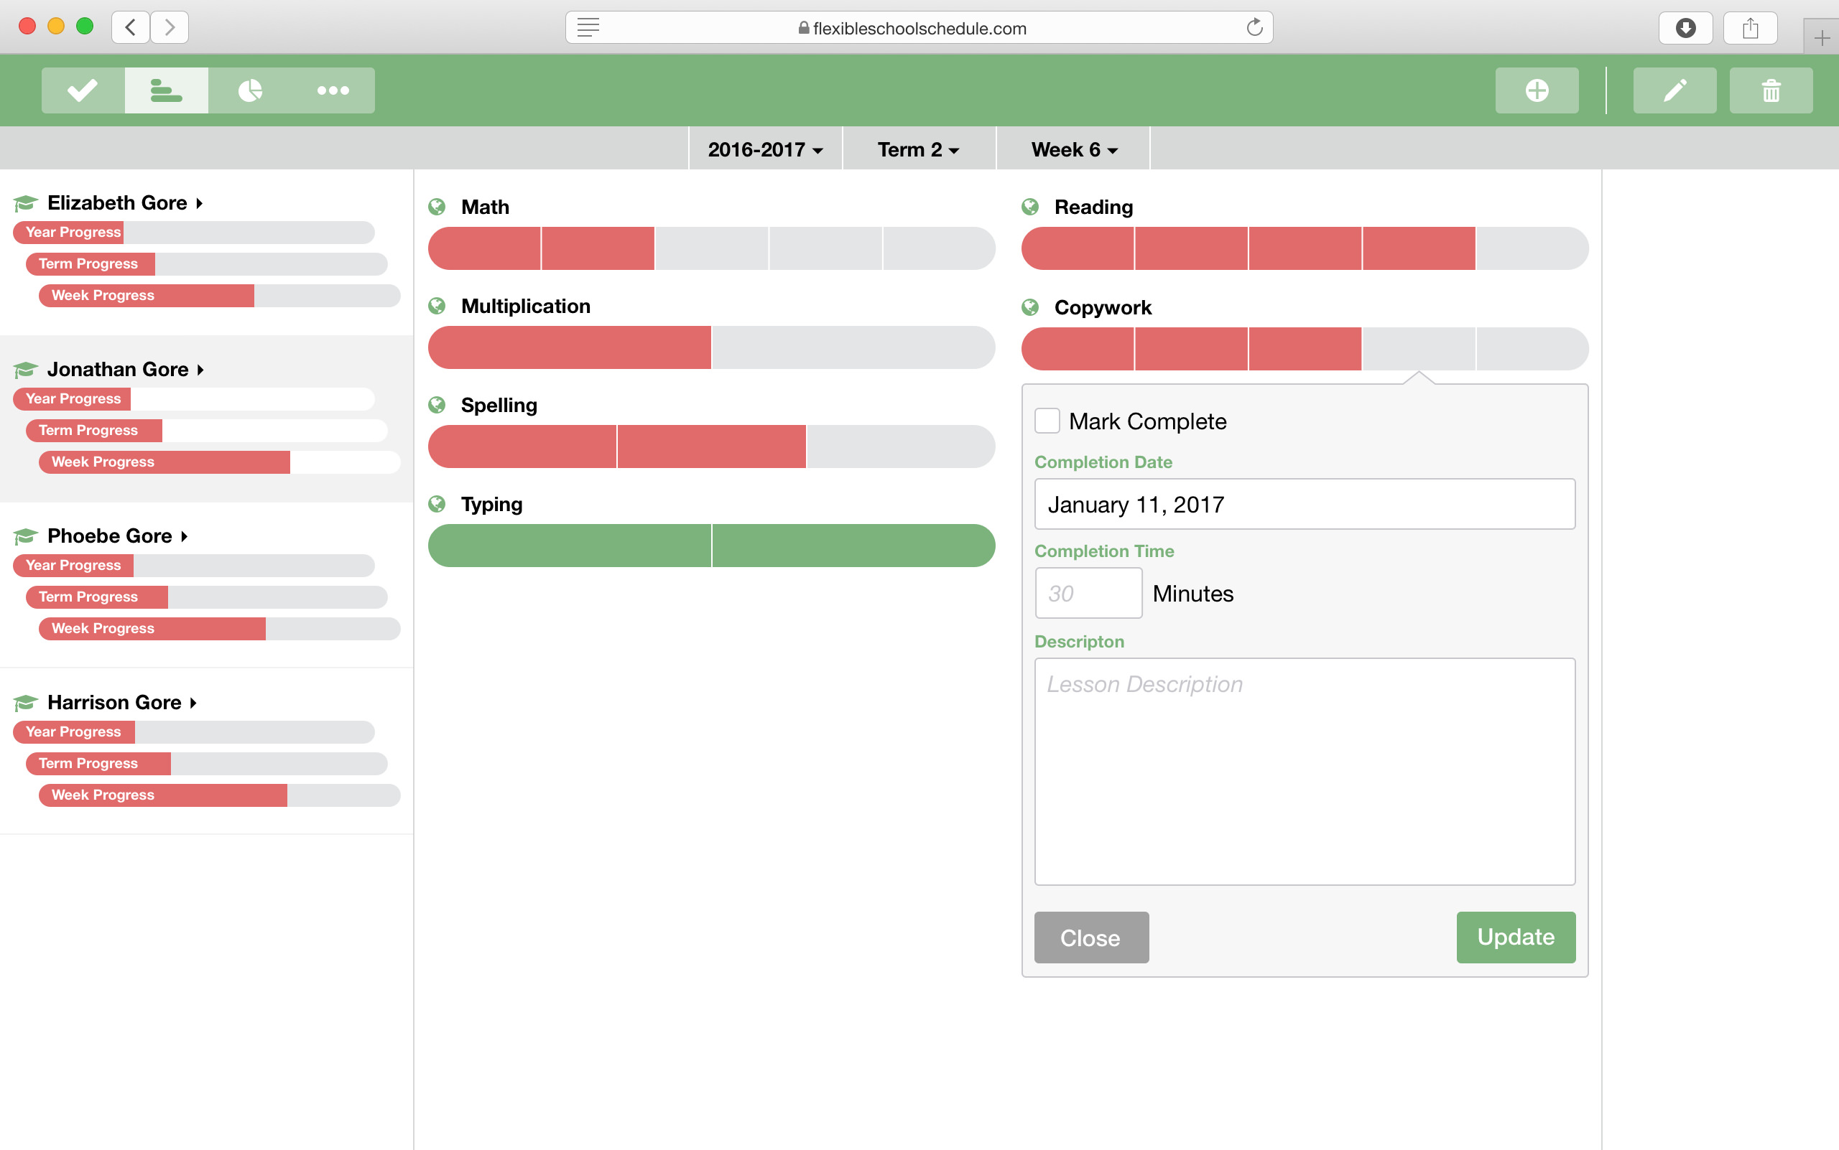Expand Jonathan Gore's student details
Screen dimensions: 1839x1150
[x=201, y=369]
